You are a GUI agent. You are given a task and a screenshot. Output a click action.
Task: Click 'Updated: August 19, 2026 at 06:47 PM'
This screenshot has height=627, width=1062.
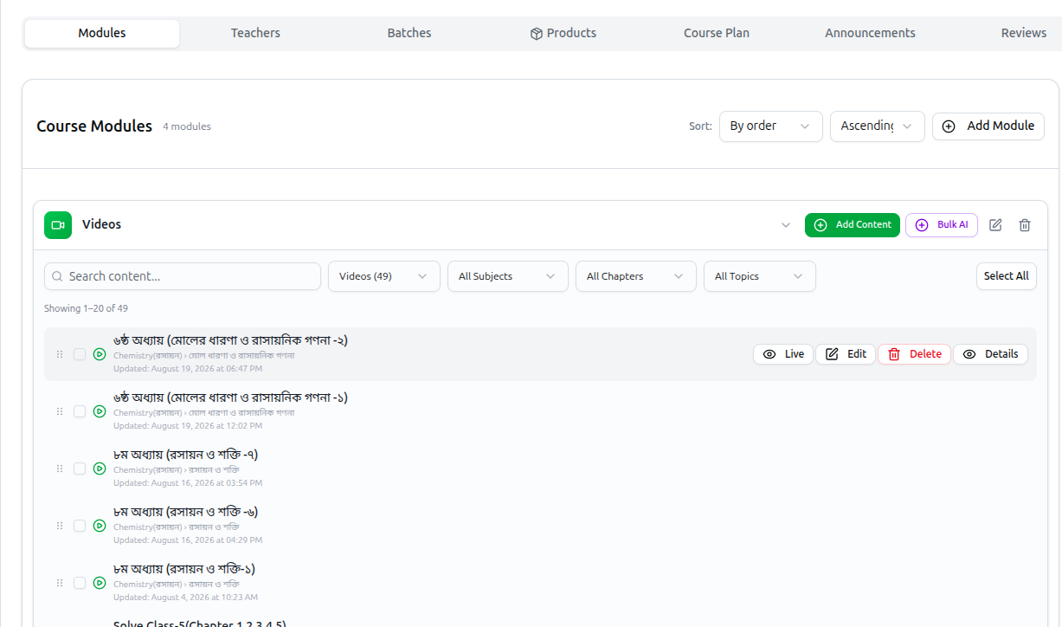[188, 369]
